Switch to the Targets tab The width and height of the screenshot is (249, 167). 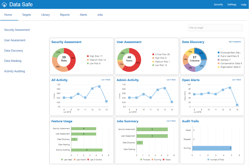tap(27, 15)
